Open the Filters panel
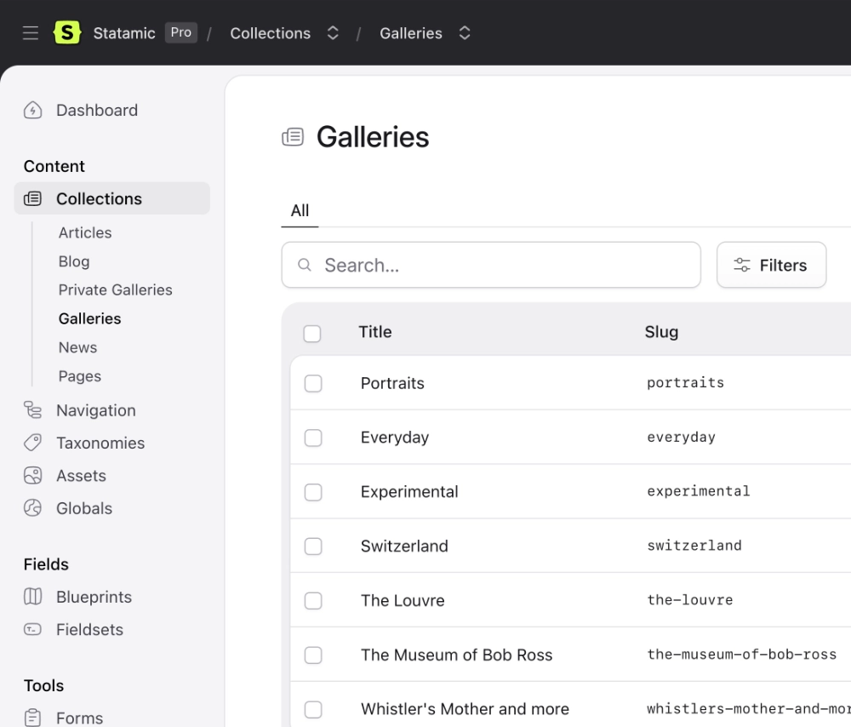The height and width of the screenshot is (727, 851). tap(771, 265)
